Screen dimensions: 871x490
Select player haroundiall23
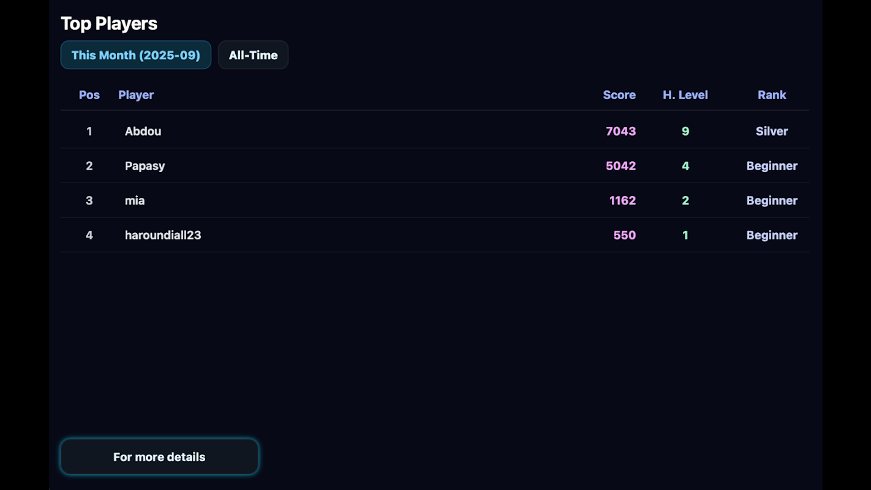click(x=163, y=235)
